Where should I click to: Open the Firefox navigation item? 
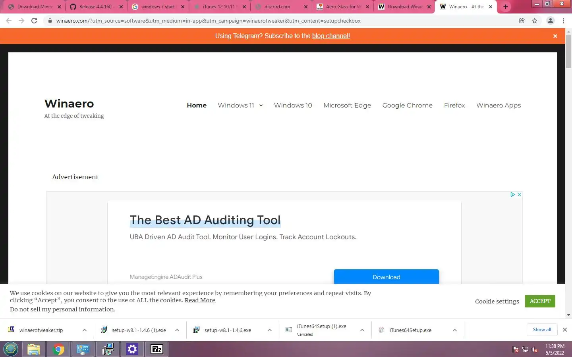pyautogui.click(x=454, y=106)
